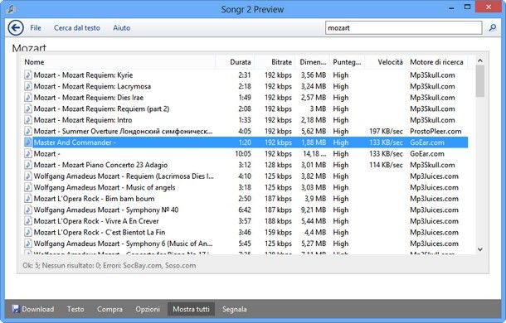Click the Testo button
The height and width of the screenshot is (323, 506).
pyautogui.click(x=75, y=309)
